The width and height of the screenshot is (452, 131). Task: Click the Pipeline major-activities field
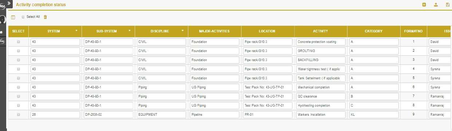(215, 115)
